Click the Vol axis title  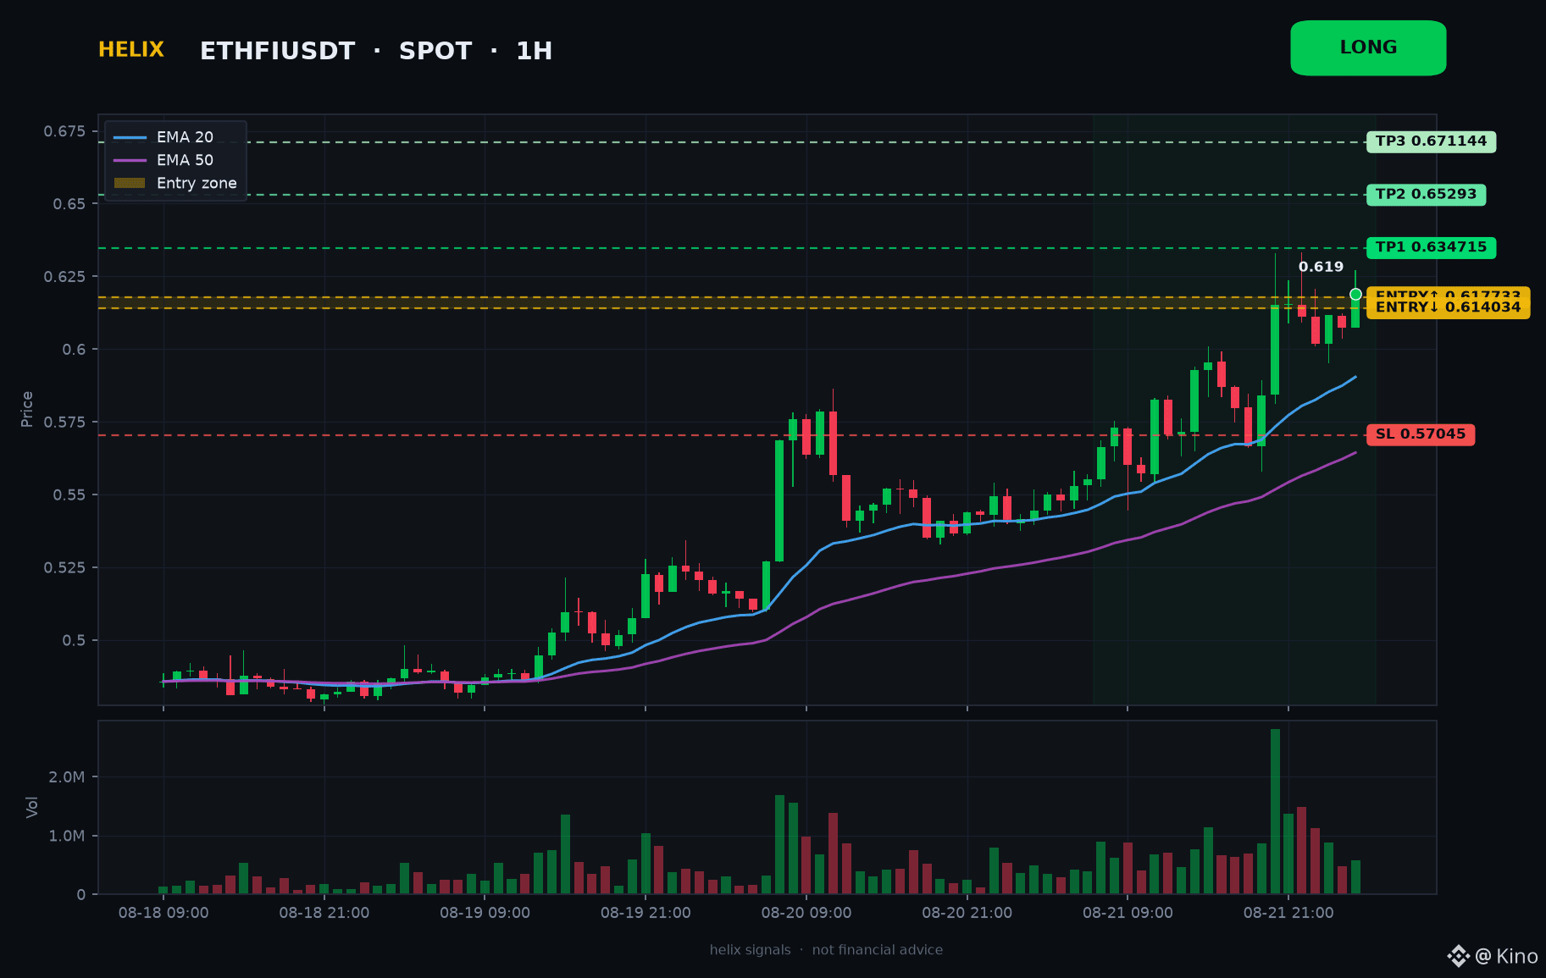[x=32, y=807]
